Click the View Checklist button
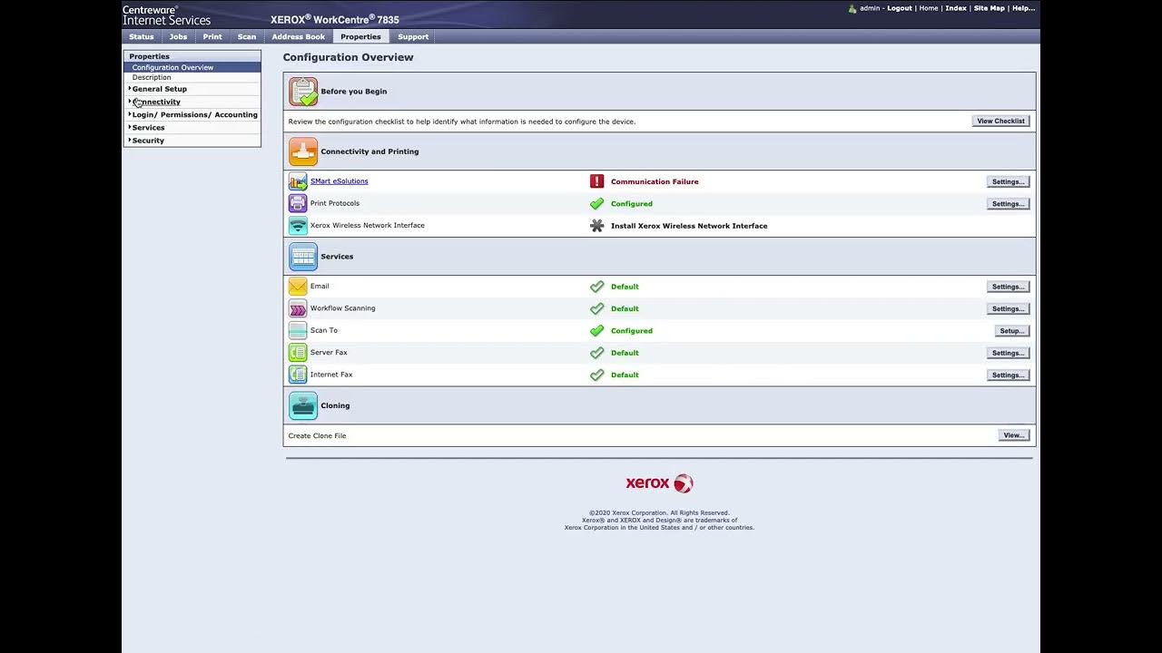Image resolution: width=1162 pixels, height=653 pixels. coord(1000,121)
